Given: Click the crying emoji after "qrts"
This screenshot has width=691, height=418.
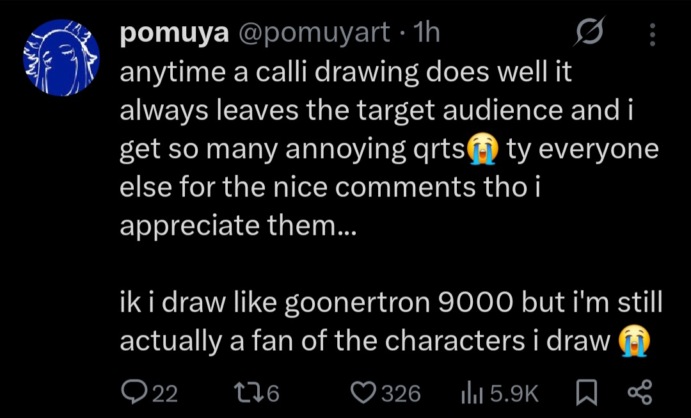Looking at the screenshot, I should pos(482,150).
